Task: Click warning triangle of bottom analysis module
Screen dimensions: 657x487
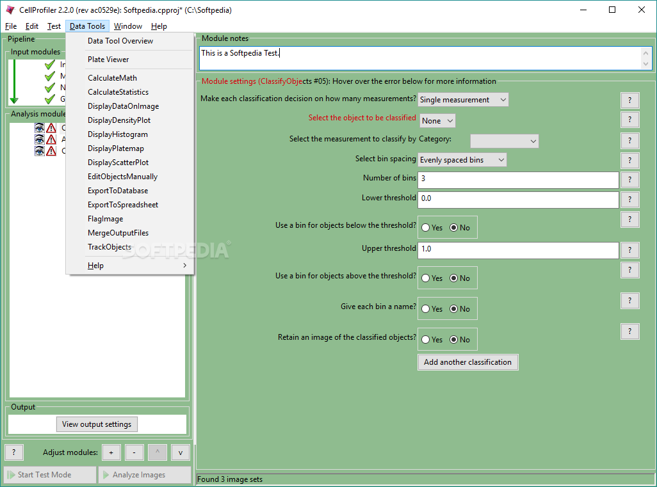Action: click(x=51, y=150)
